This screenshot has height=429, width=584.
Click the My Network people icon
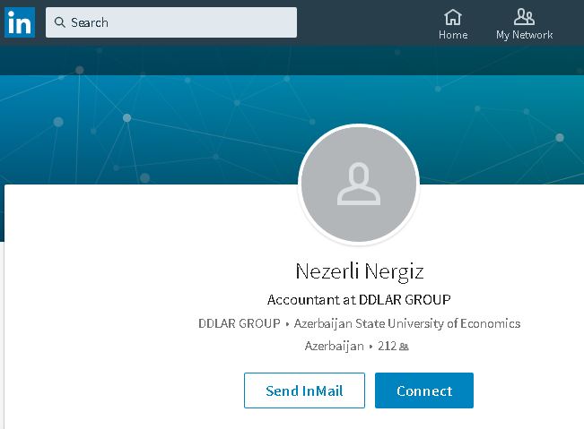(524, 16)
